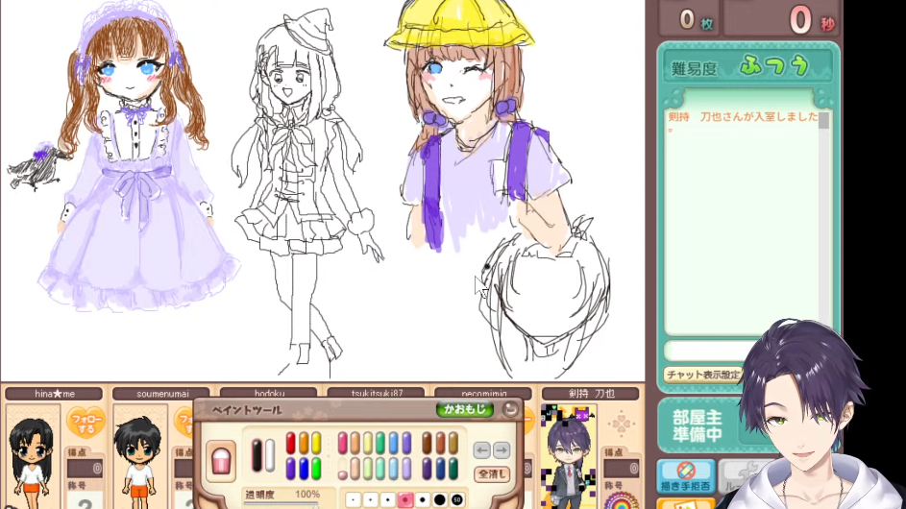Viewport: 906px width, 509px height.
Task: Choose the vivid blue color pen
Action: click(304, 469)
